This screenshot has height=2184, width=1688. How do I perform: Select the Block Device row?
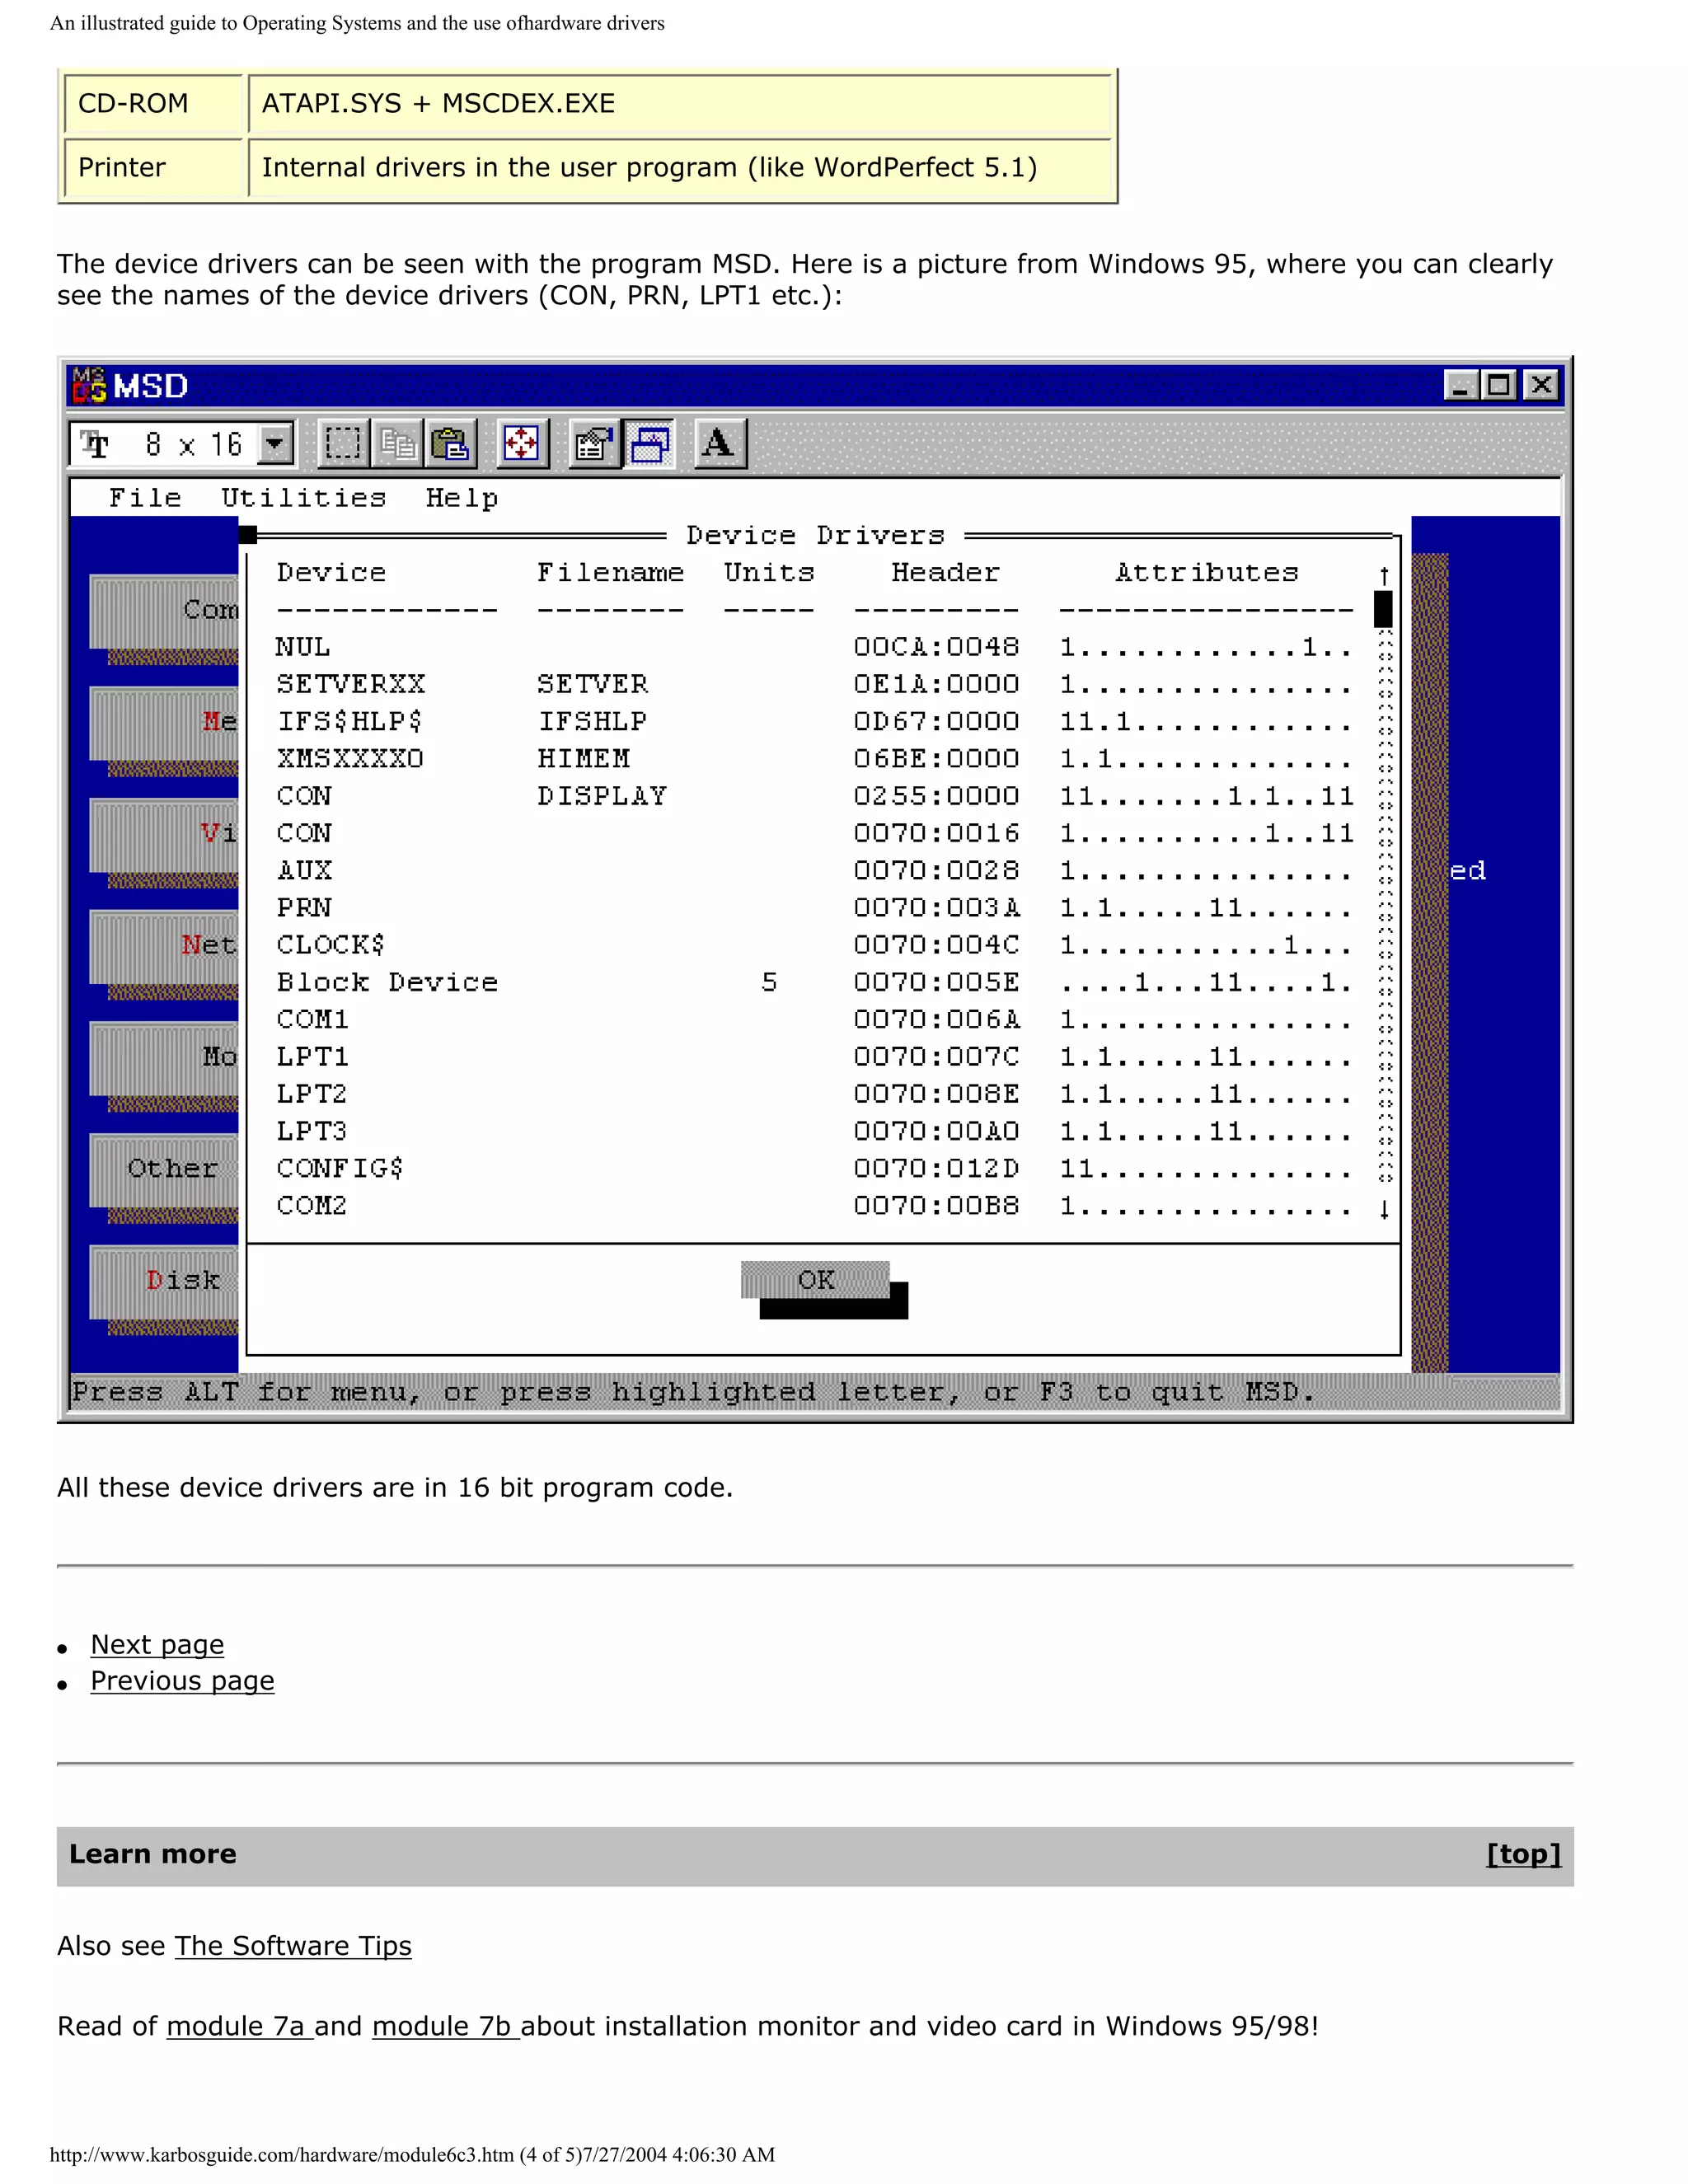click(x=814, y=983)
